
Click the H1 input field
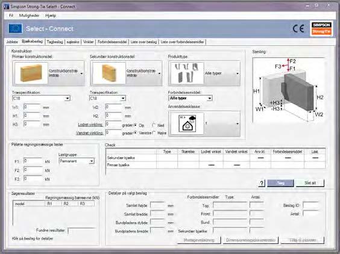32,116
